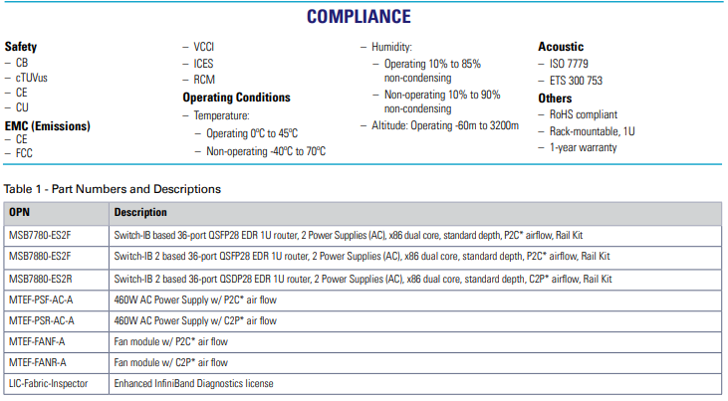Click the Others section heading
Screen dimensions: 728x401
[x=555, y=99]
